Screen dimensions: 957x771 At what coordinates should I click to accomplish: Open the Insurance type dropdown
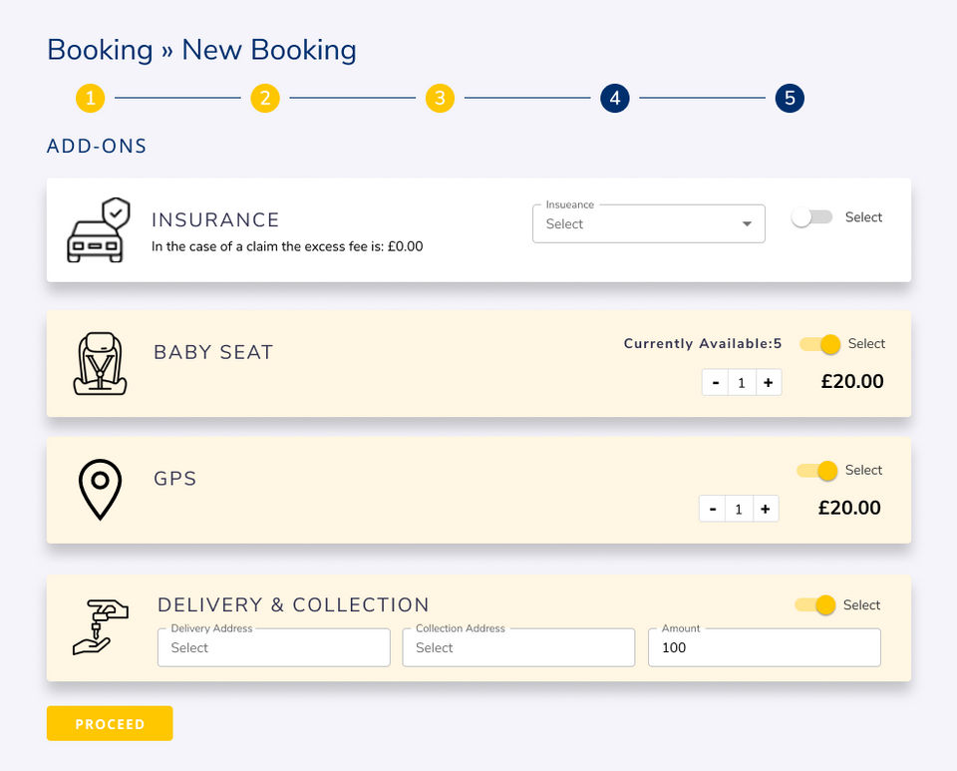coord(648,224)
